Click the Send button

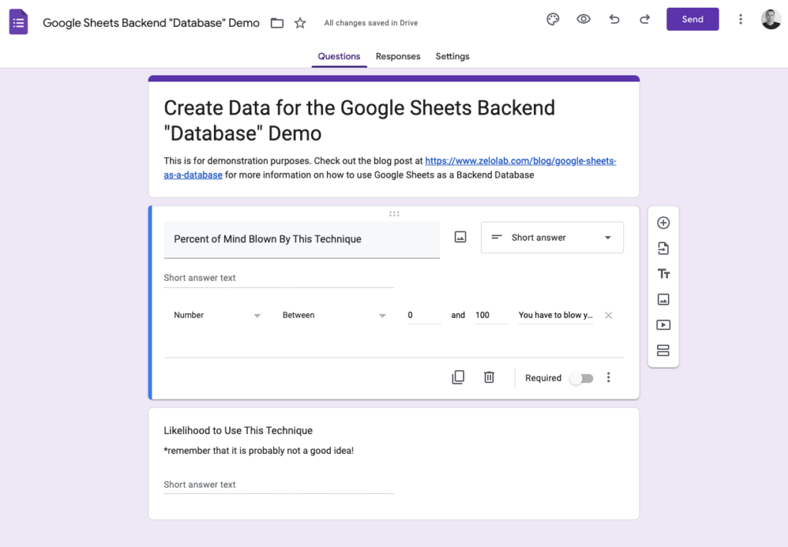coord(693,19)
